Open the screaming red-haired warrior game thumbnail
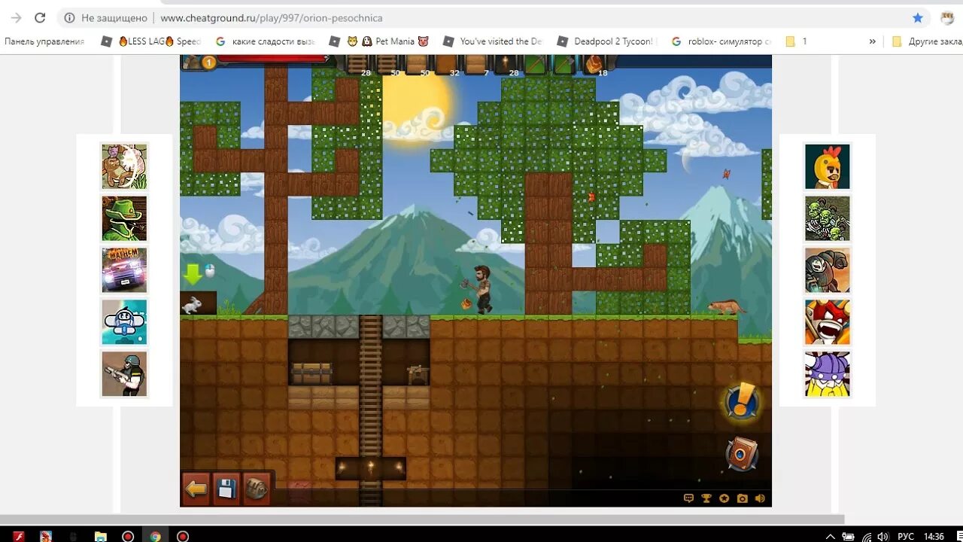 pos(828,322)
